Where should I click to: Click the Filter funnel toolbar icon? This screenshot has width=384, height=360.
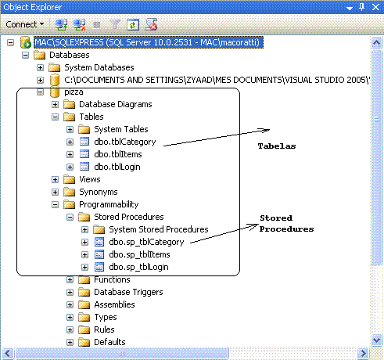pyautogui.click(x=115, y=25)
